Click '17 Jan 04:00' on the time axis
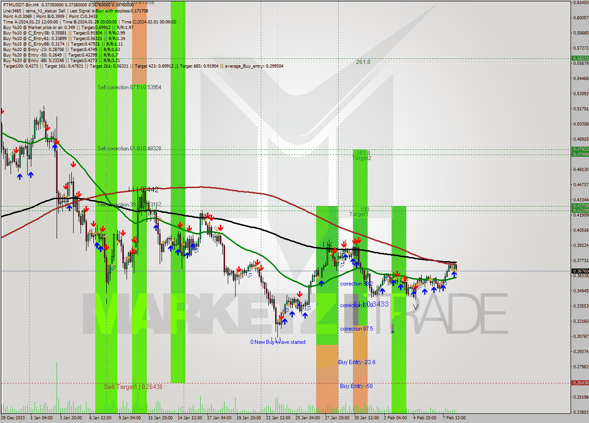The image size is (589, 423). pyautogui.click(x=219, y=417)
